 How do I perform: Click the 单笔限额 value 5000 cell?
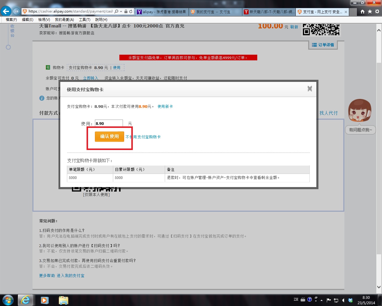coord(90,178)
